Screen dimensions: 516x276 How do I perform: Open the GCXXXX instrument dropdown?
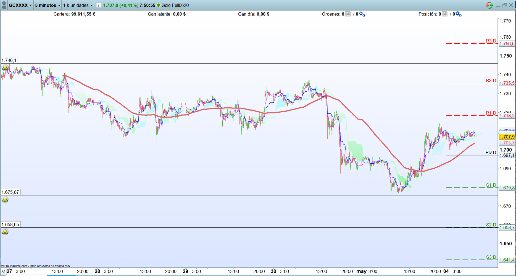click(20, 5)
